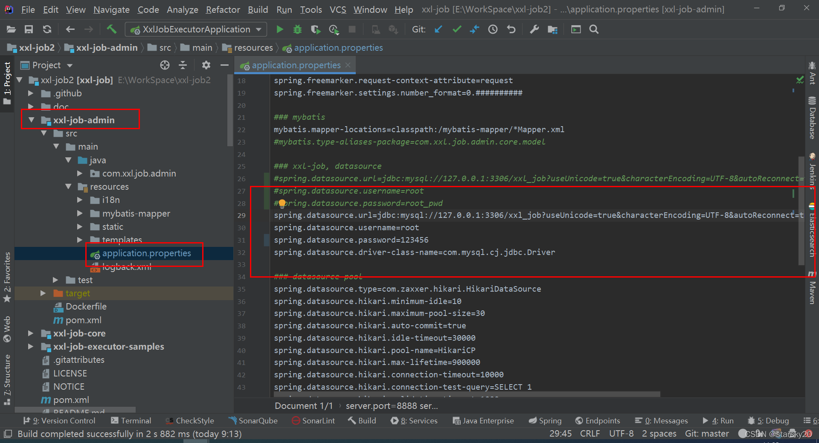
Task: Navigate forward with the right arrow
Action: click(88, 29)
